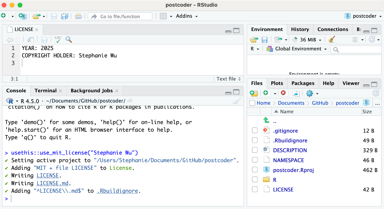Open the Text file type selector

pyautogui.click(x=228, y=79)
